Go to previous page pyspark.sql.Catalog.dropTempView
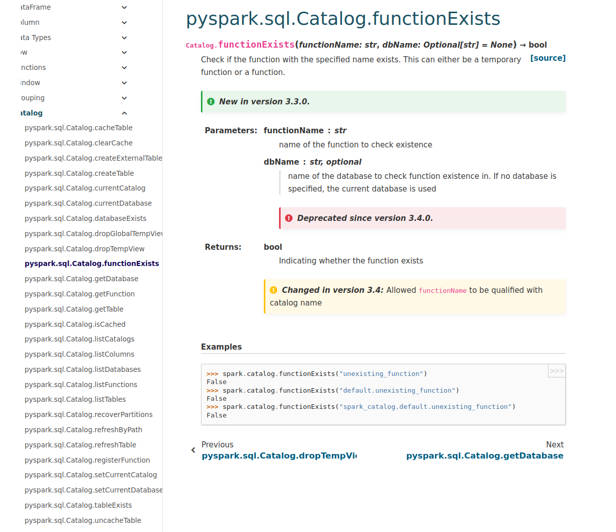Viewport: 616px width, 532px height. (x=279, y=455)
